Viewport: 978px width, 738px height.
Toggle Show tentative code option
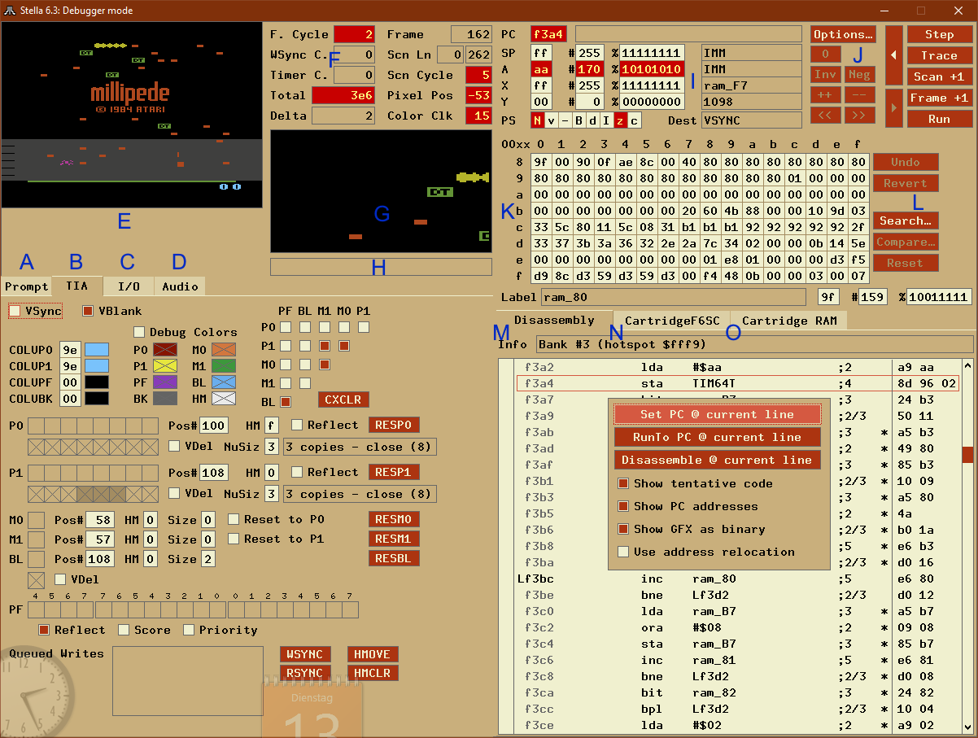623,483
